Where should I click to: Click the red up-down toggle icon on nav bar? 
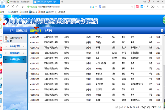(162, 30)
